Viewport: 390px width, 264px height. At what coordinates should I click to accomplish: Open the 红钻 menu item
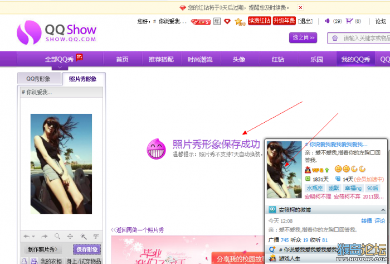[278, 59]
